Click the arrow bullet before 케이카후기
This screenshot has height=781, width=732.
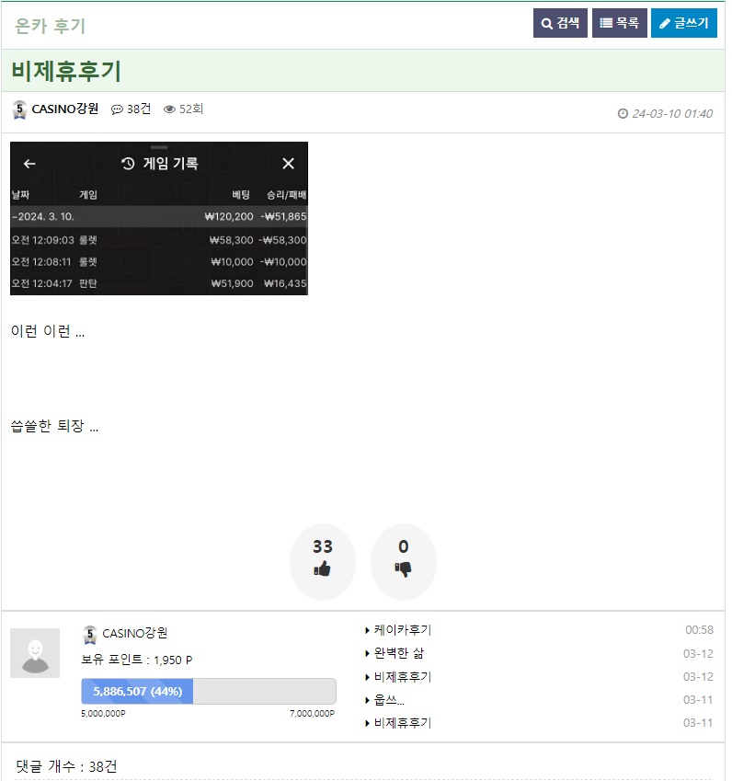click(x=367, y=630)
